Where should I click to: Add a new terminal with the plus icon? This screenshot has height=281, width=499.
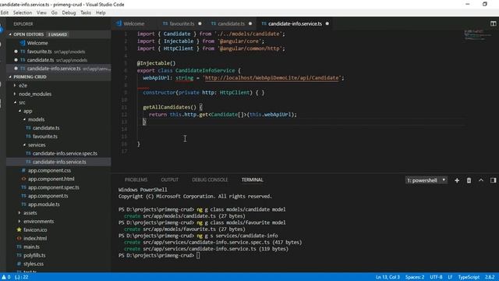pyautogui.click(x=457, y=180)
